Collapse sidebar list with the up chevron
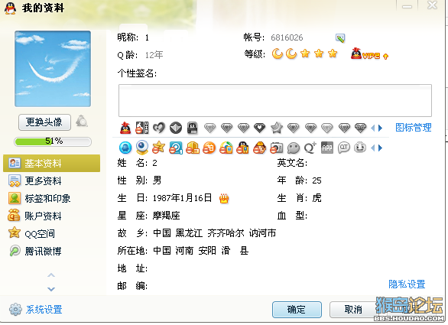The height and width of the screenshot is (325, 448). (x=51, y=275)
